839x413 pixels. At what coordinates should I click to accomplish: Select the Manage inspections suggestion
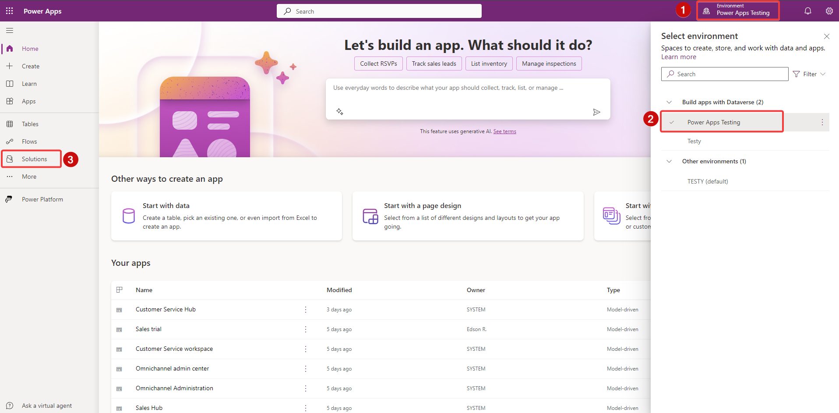pos(549,64)
